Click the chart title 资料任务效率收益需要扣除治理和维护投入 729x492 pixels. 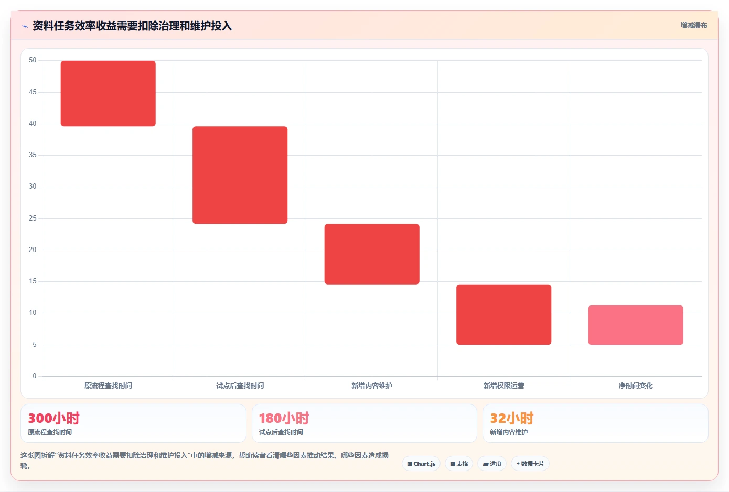tap(132, 26)
